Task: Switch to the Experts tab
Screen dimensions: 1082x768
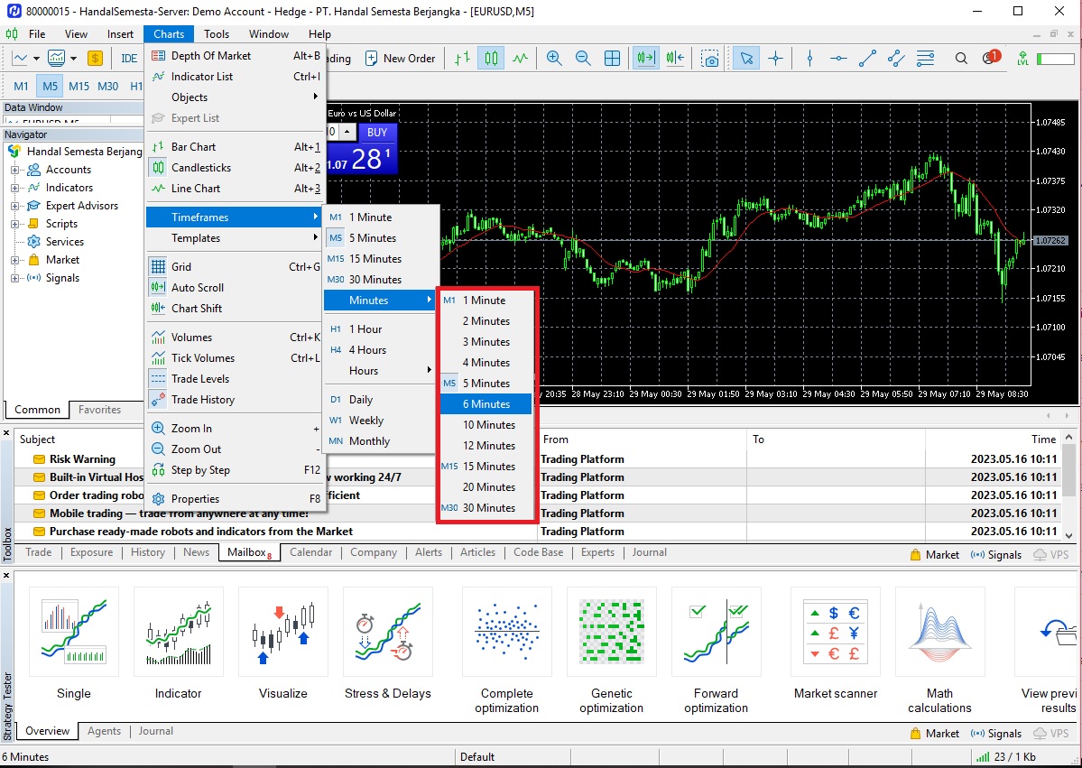Action: point(597,552)
